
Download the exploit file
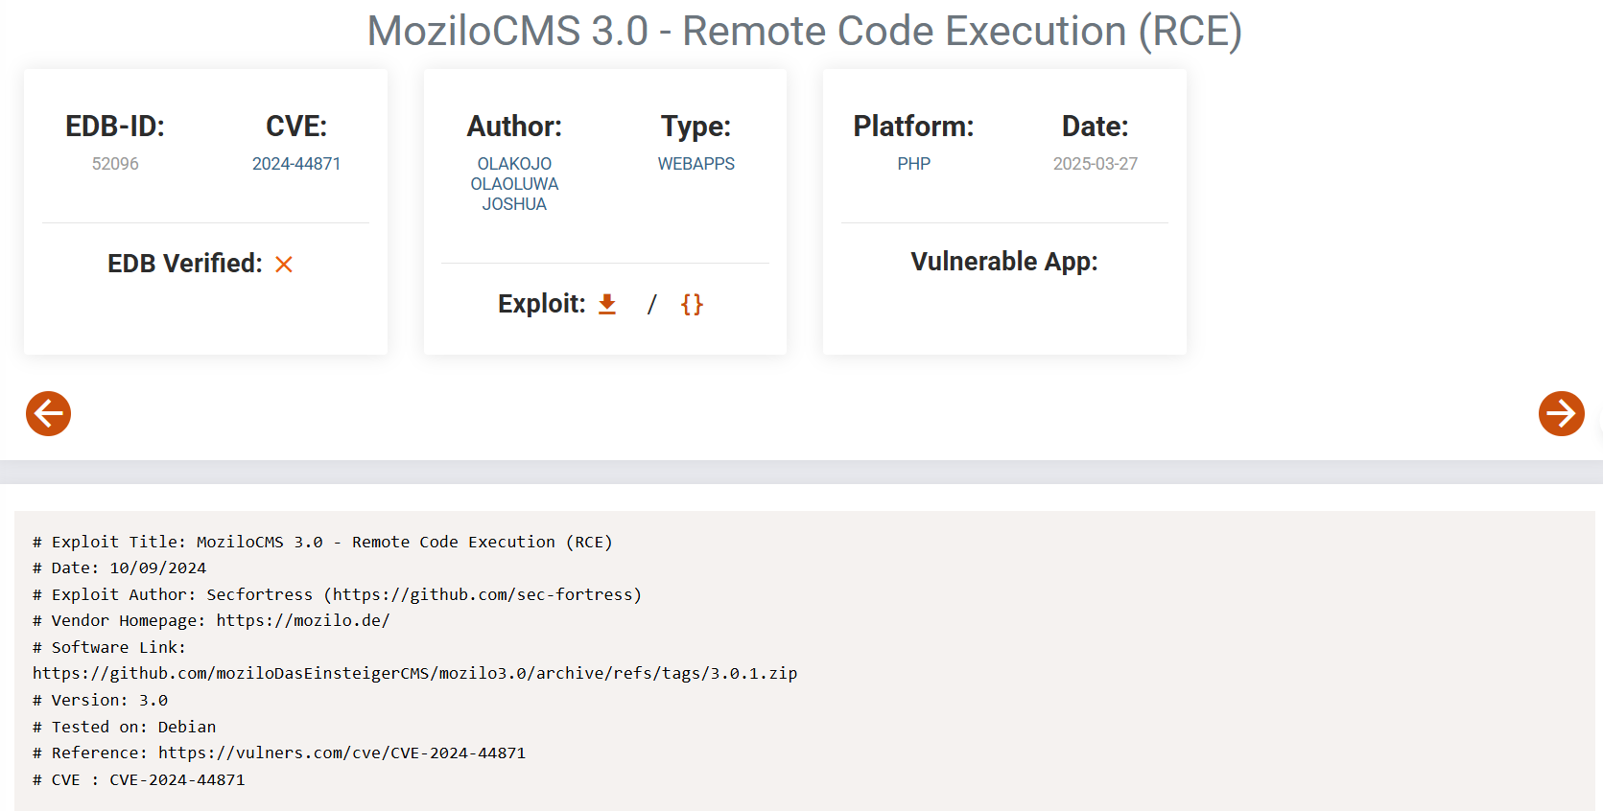606,304
